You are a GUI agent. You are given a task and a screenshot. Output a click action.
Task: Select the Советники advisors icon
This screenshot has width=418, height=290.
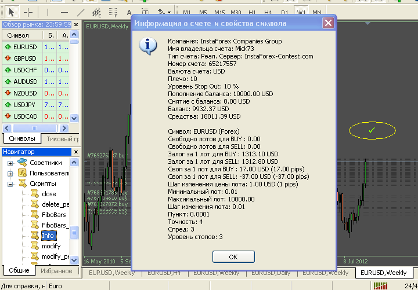(x=22, y=162)
